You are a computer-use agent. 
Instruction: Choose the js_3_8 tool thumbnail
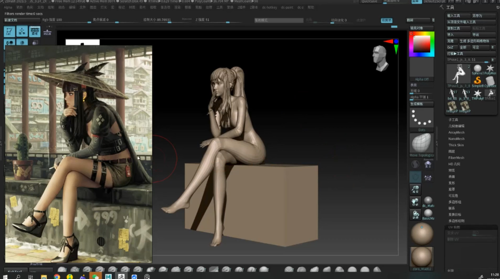(465, 95)
